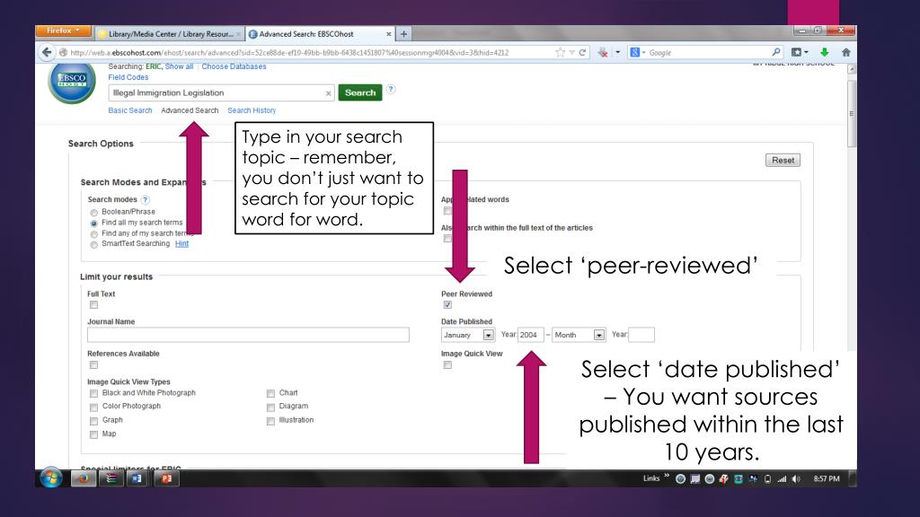Click the blocked-plugin icon in the toolbar
Image resolution: width=920 pixels, height=517 pixels.
point(603,52)
